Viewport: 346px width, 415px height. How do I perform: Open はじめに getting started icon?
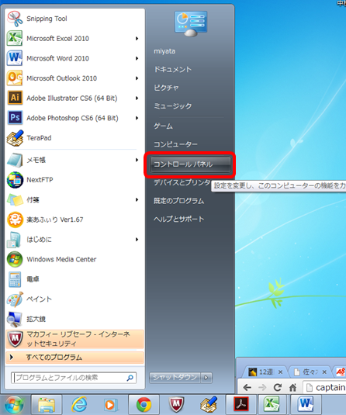(14, 240)
